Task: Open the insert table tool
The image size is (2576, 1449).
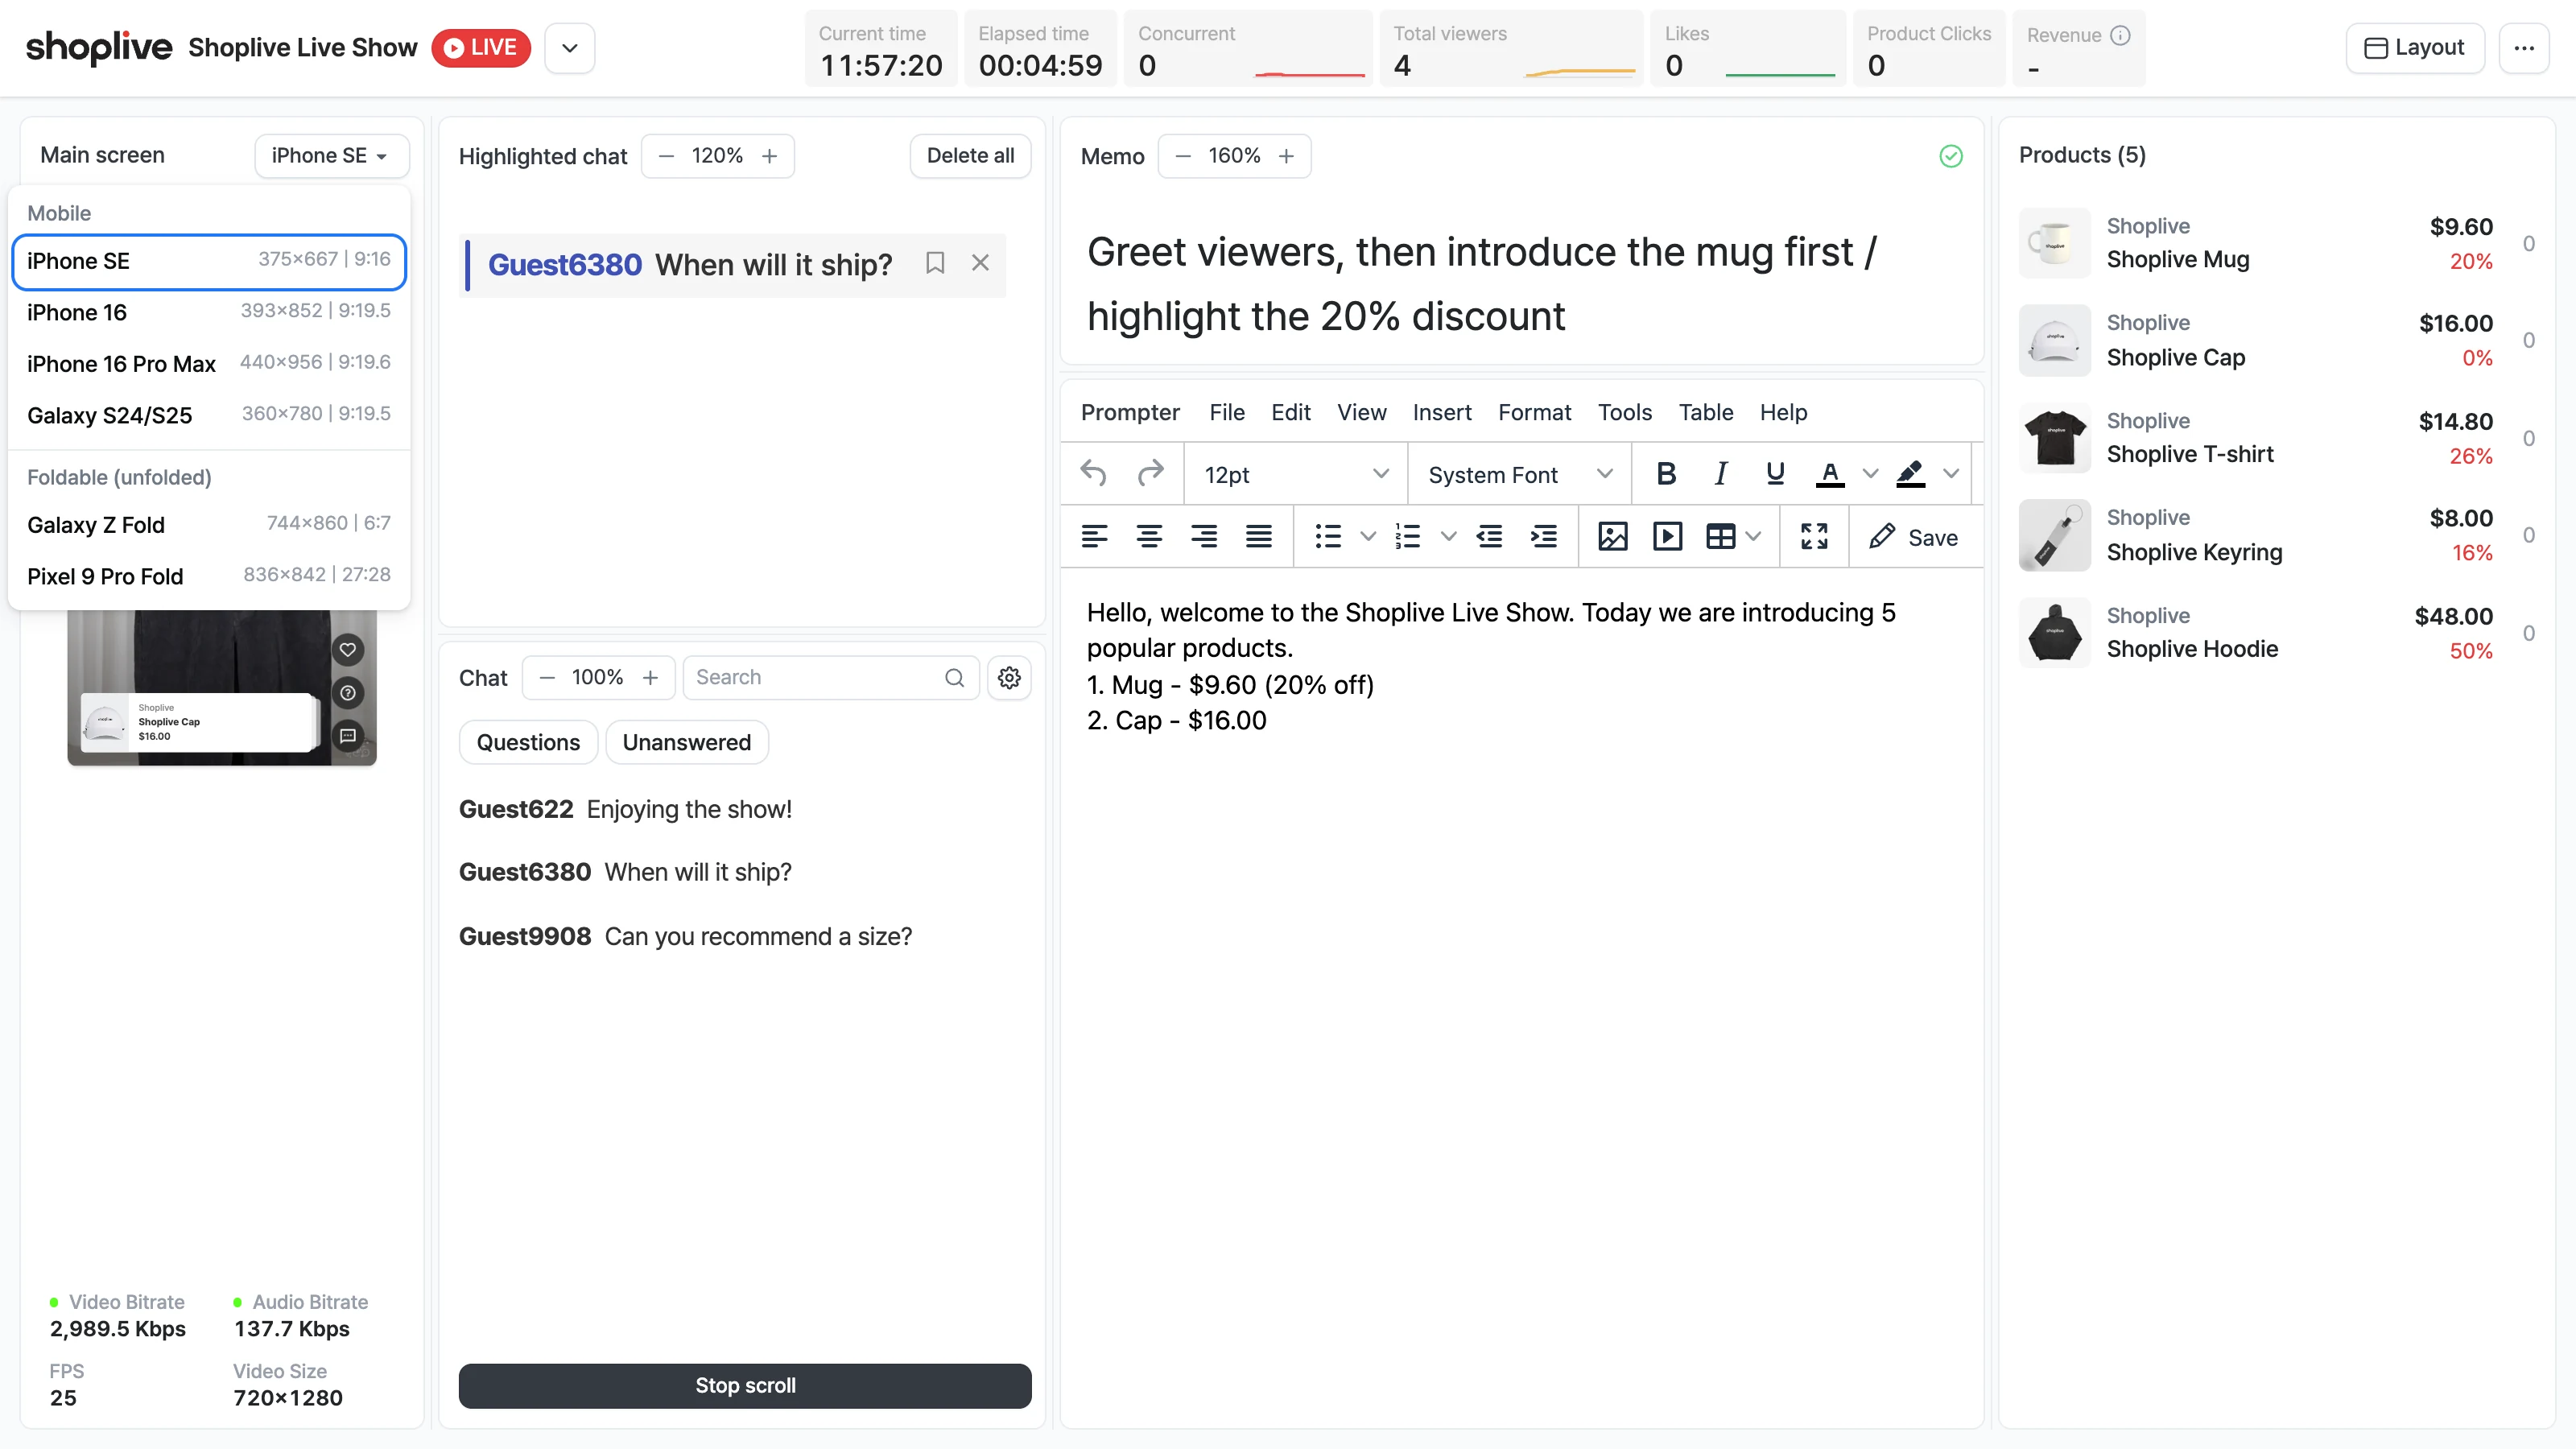Action: [x=1721, y=537]
